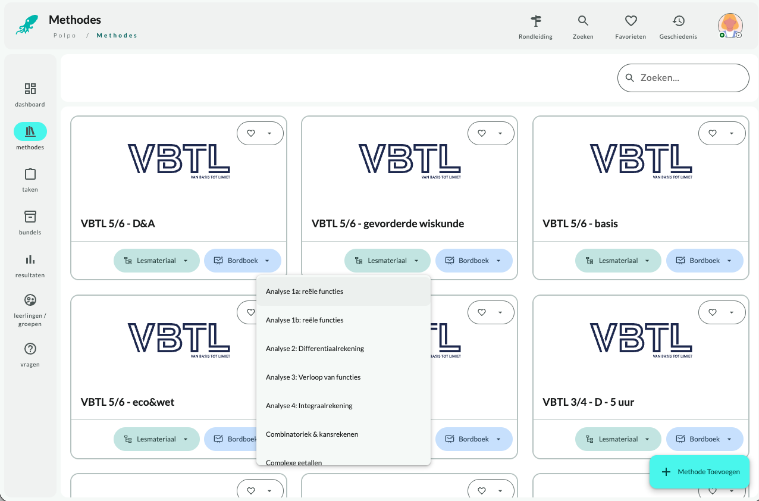Open VBTL 5/6 - D&A logo thumbnail
The width and height of the screenshot is (759, 501).
coord(179,161)
